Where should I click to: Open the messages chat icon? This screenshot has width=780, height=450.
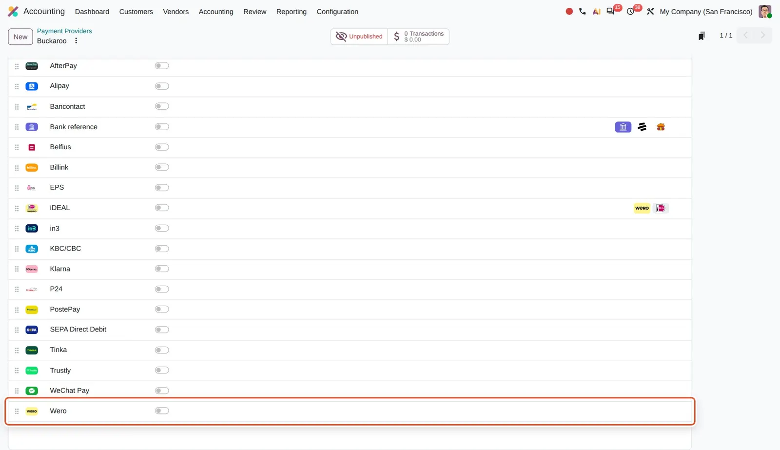[x=610, y=11]
